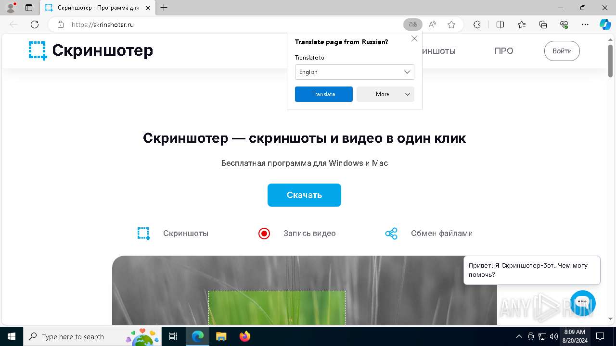Click the main headline text

coord(304,138)
